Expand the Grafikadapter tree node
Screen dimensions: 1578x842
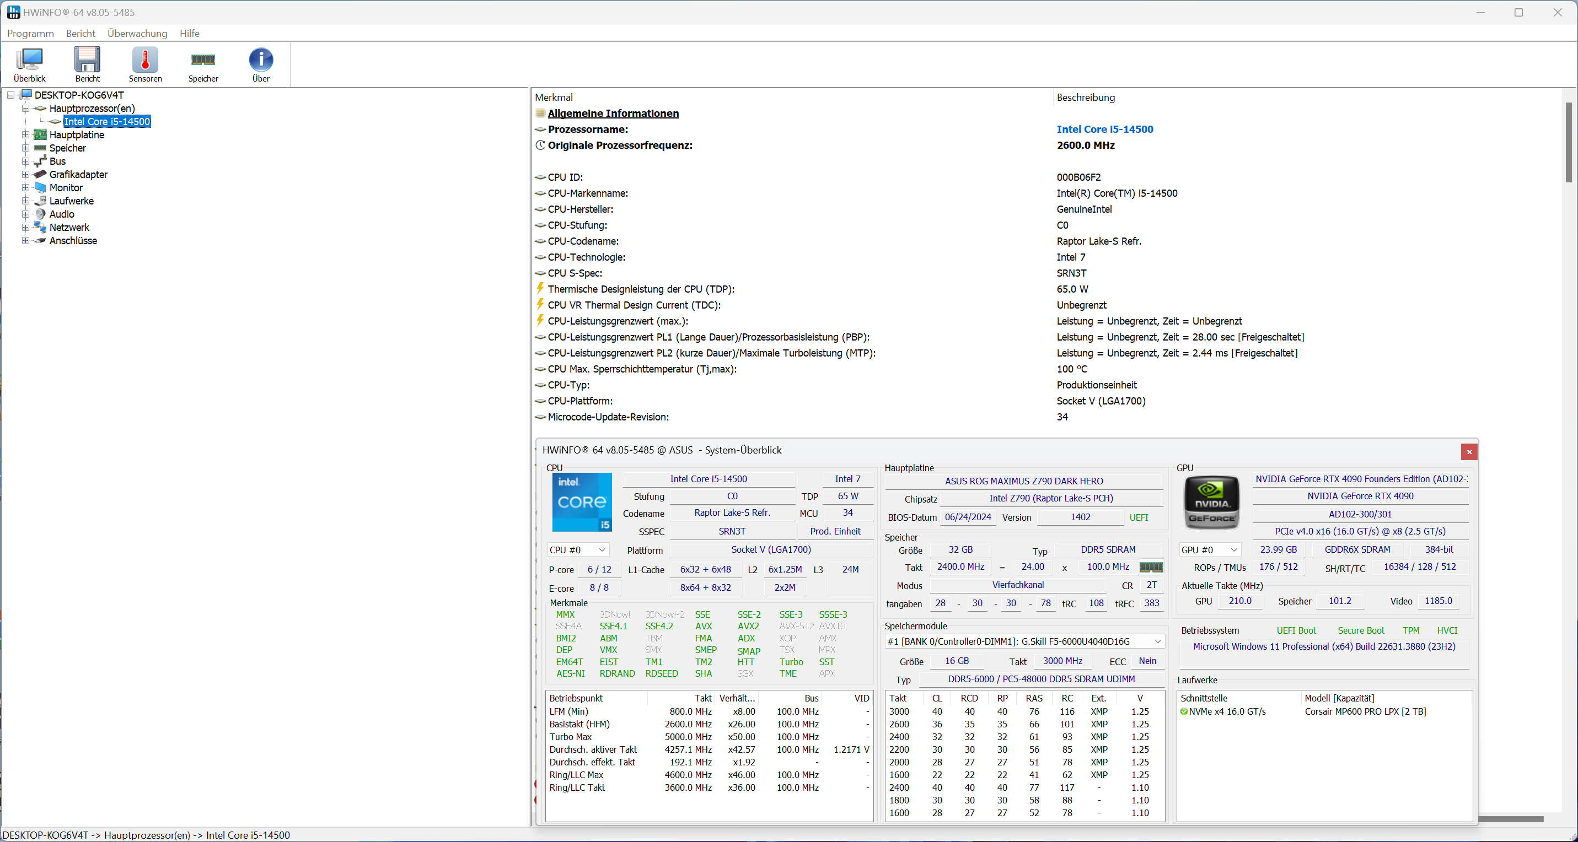26,175
